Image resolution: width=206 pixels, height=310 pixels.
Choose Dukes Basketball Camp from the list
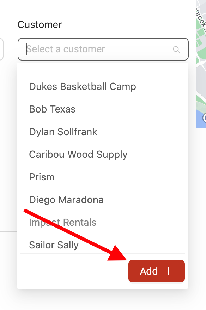[83, 87]
